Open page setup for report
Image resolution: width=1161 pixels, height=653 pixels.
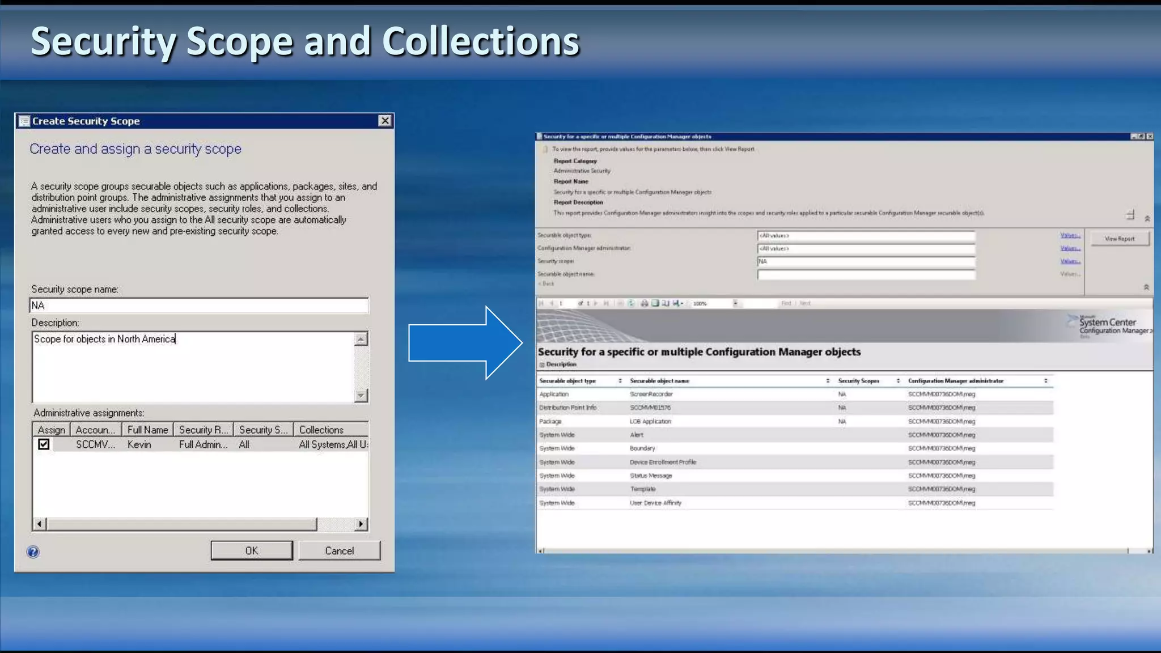pyautogui.click(x=666, y=303)
